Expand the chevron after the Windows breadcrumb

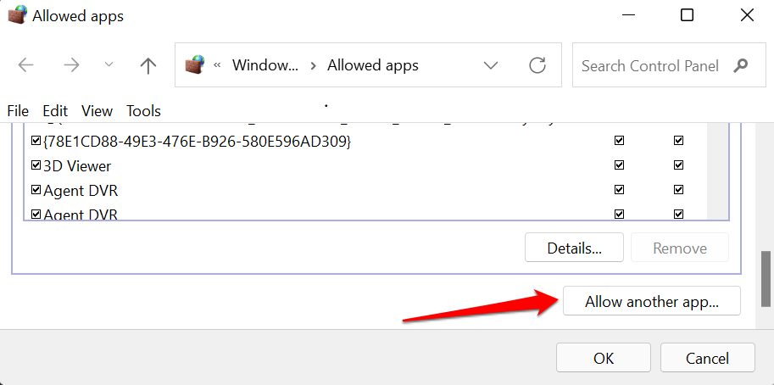click(313, 65)
